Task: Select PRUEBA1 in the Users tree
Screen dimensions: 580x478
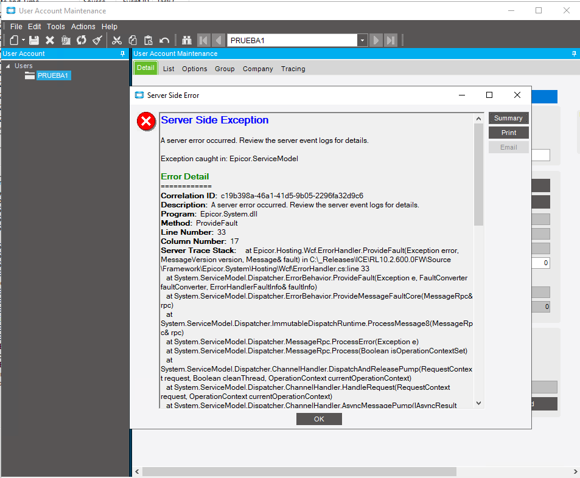Action: (x=53, y=75)
